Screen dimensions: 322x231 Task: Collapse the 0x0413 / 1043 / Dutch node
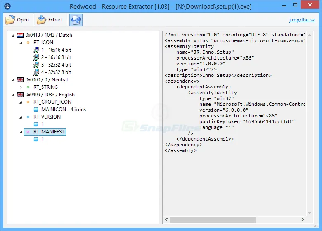[x=13, y=36]
